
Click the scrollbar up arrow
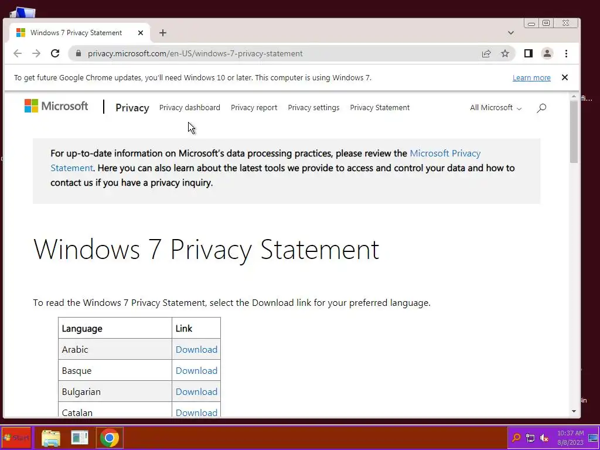point(574,97)
